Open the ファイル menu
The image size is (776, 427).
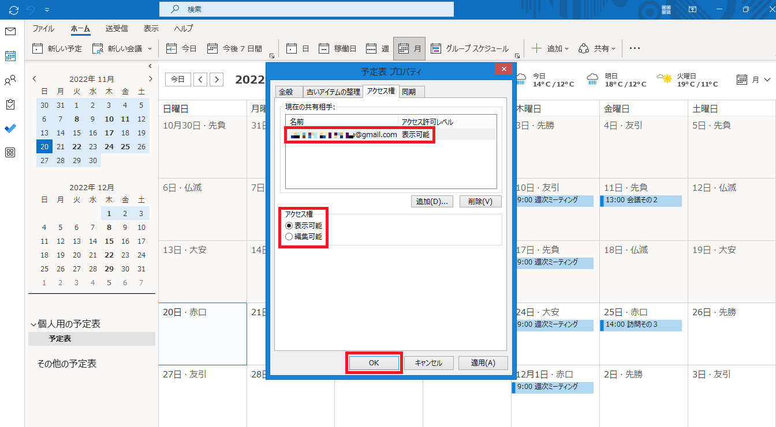click(43, 29)
